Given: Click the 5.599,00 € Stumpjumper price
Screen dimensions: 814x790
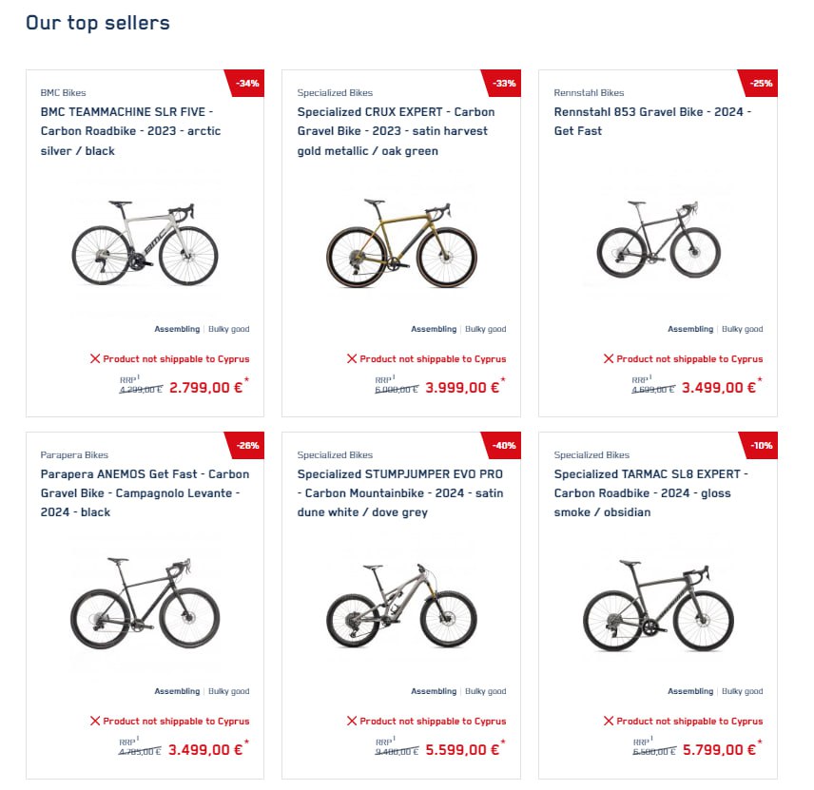Looking at the screenshot, I should click(461, 749).
